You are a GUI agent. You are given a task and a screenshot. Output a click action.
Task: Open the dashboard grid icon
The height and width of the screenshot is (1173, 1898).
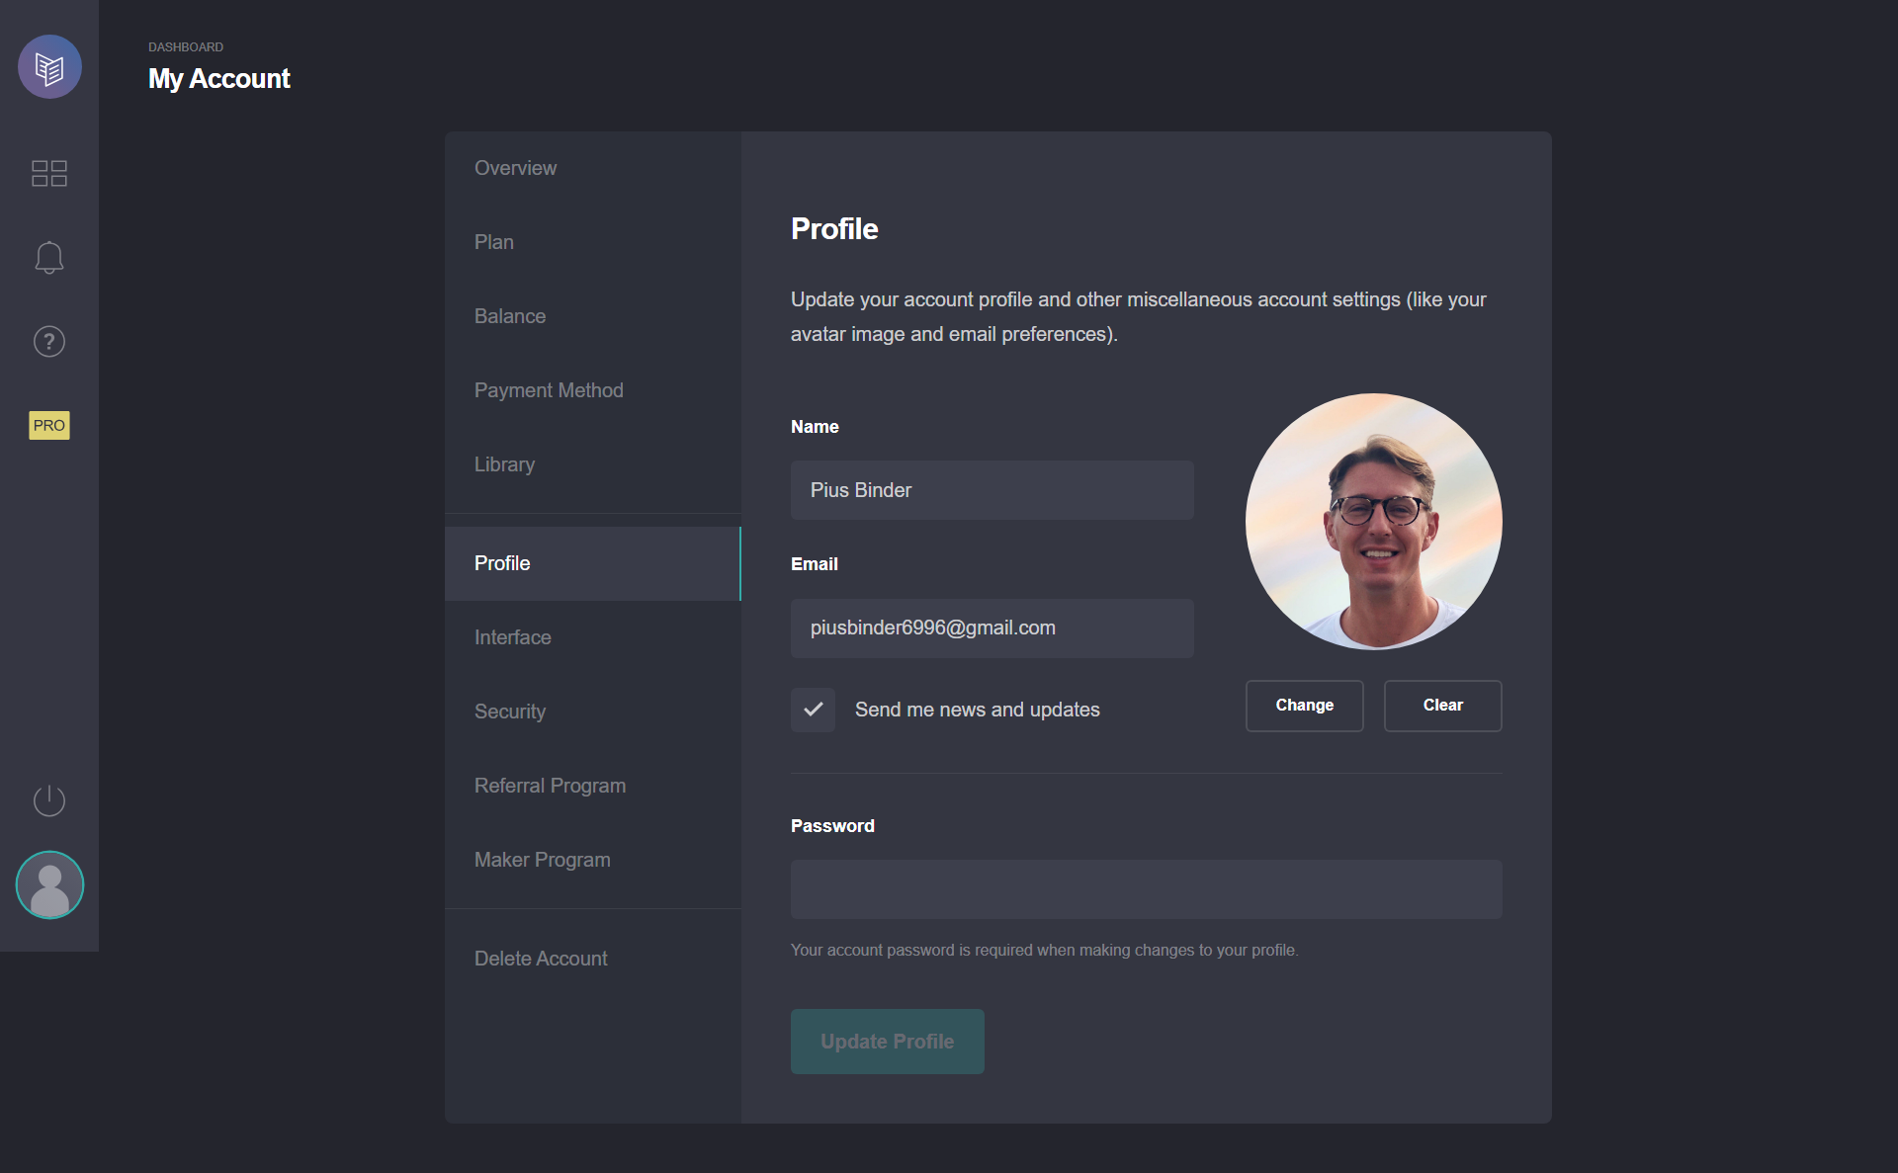[x=49, y=173]
